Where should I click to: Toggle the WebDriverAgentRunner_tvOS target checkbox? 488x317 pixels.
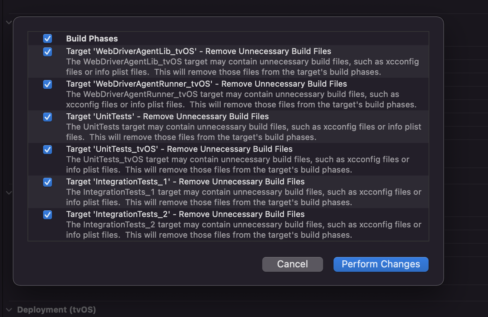tap(48, 84)
